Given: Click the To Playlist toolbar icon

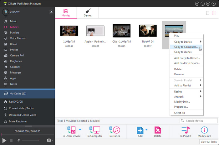Looking at the screenshot, I should tap(186, 130).
